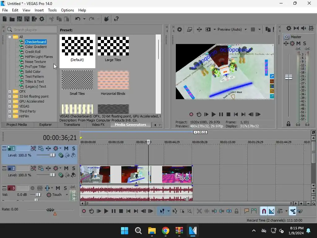The height and width of the screenshot is (238, 317).
Task: Switch to the Video FX tab
Action: 98,125
